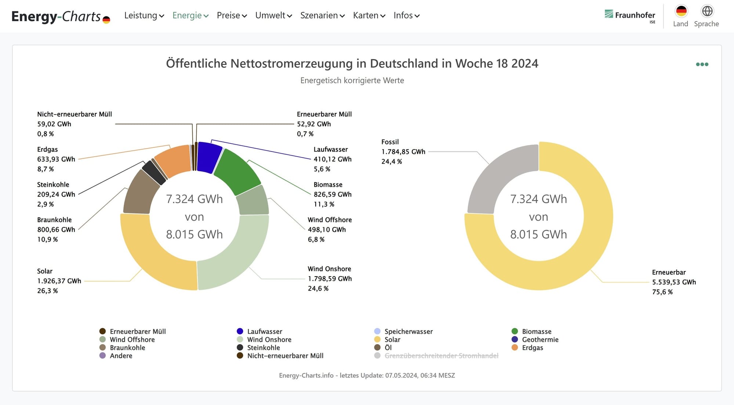Screen dimensions: 734x405
Task: Click the orange Erdgas pie slice
Action: click(x=174, y=160)
